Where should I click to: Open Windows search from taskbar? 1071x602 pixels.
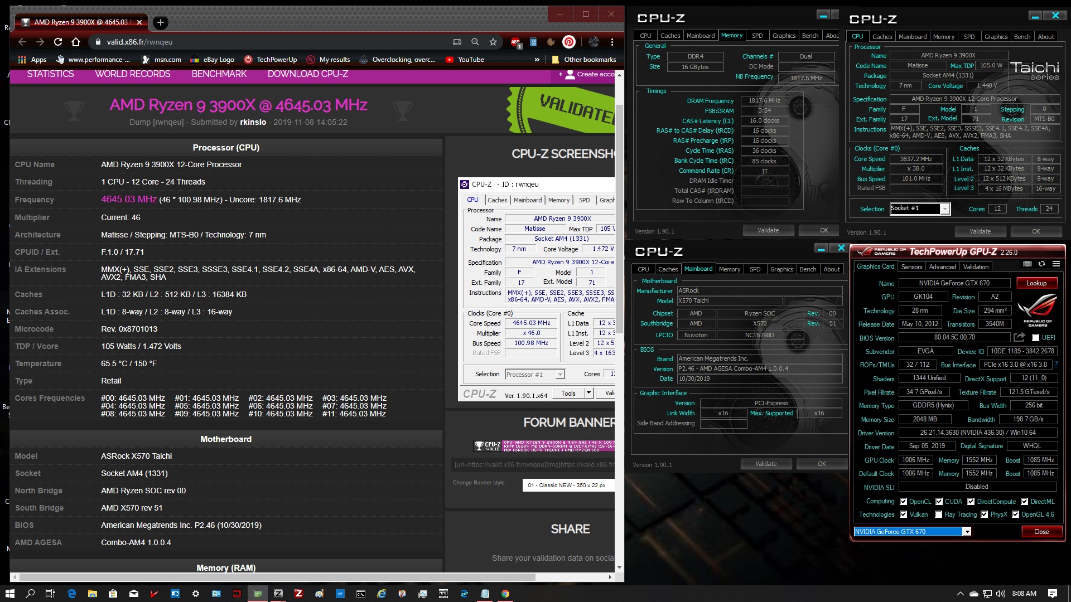[x=30, y=594]
